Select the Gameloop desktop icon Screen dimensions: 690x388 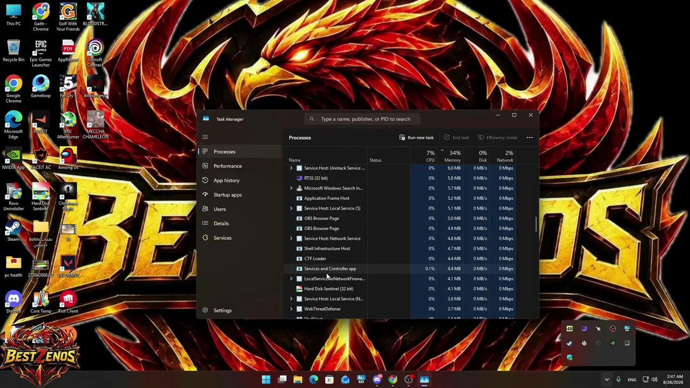(41, 87)
